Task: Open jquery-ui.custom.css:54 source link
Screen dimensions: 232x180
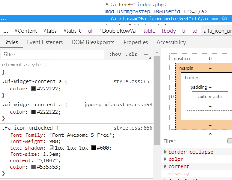Action: coord(118,105)
